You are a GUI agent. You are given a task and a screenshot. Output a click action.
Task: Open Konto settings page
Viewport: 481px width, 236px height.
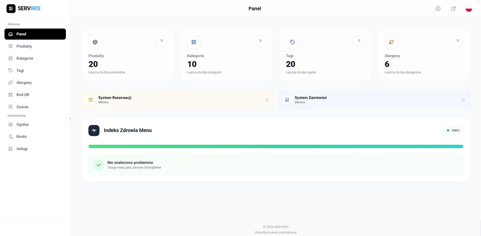(x=21, y=136)
